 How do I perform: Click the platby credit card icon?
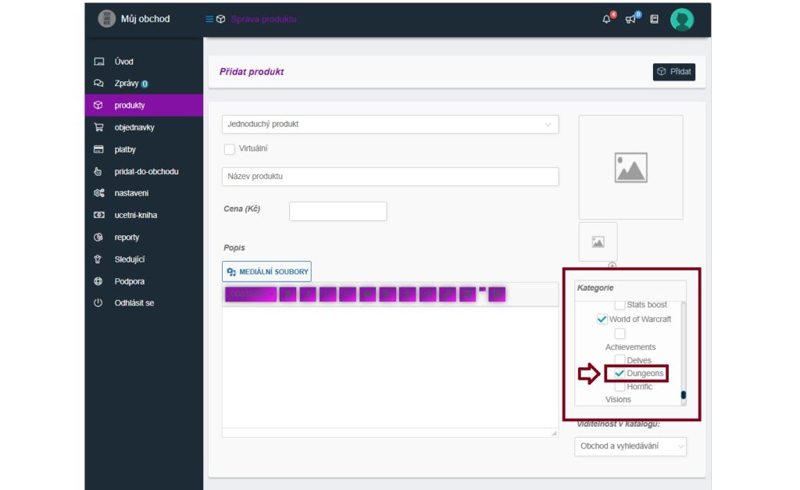[99, 149]
